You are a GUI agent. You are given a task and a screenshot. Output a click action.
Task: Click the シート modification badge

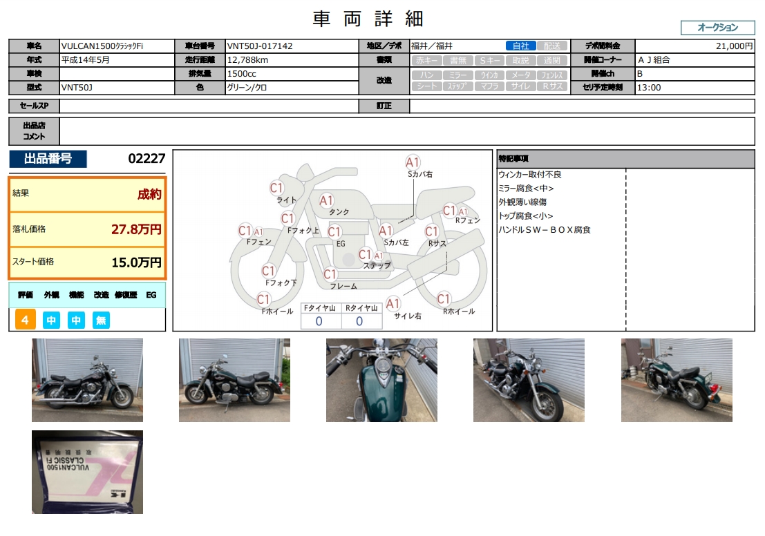click(x=427, y=86)
